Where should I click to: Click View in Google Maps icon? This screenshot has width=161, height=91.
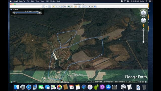pyautogui.click(x=92, y=7)
